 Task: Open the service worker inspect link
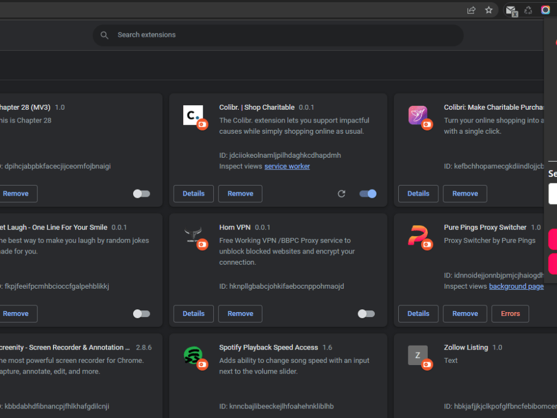(287, 166)
